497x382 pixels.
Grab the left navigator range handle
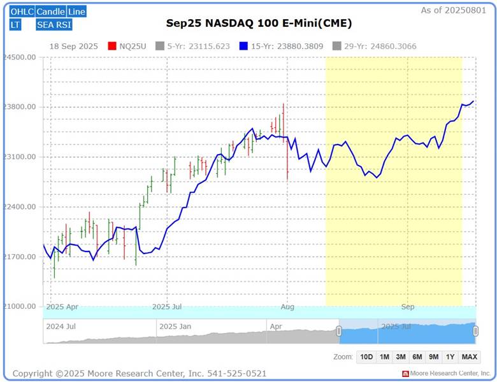pos(339,331)
